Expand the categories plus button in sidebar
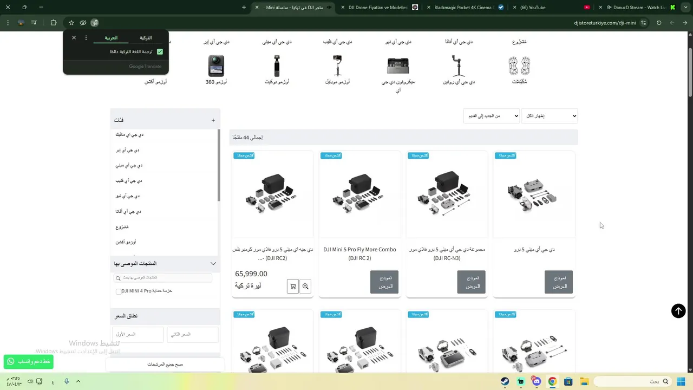Screen dimensions: 693x390 (213, 120)
